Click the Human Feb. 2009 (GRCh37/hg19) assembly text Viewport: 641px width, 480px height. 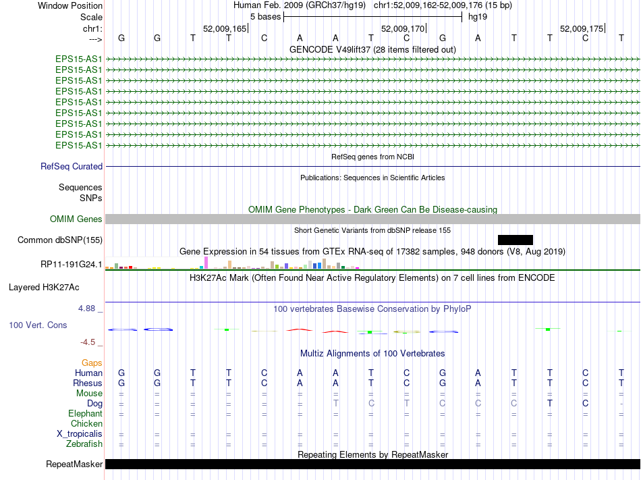pos(299,5)
